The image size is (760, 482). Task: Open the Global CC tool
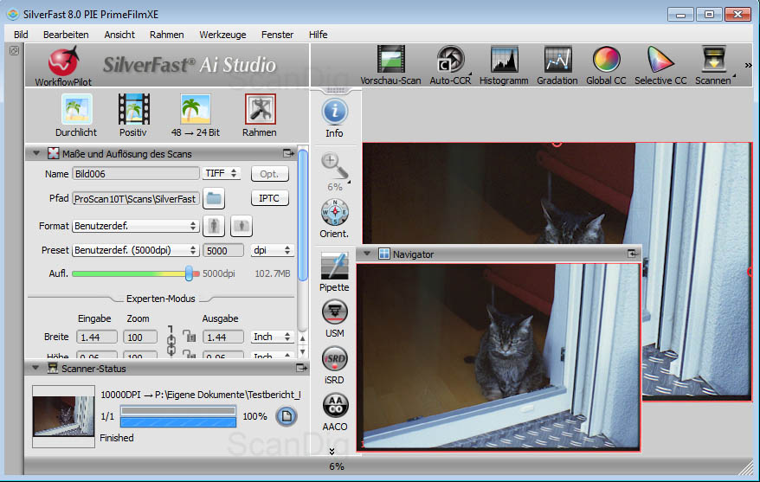[606, 66]
